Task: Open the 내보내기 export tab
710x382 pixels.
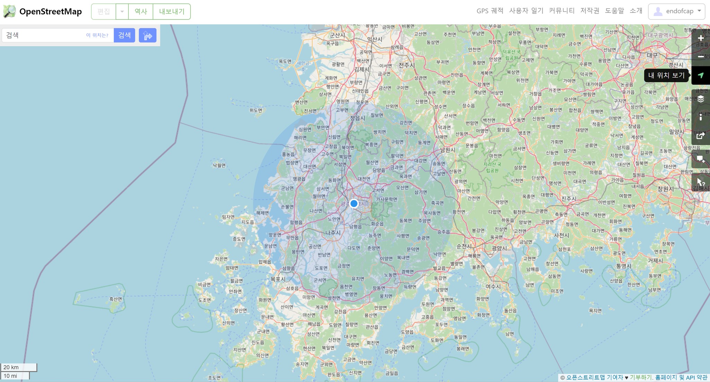Action: tap(172, 11)
